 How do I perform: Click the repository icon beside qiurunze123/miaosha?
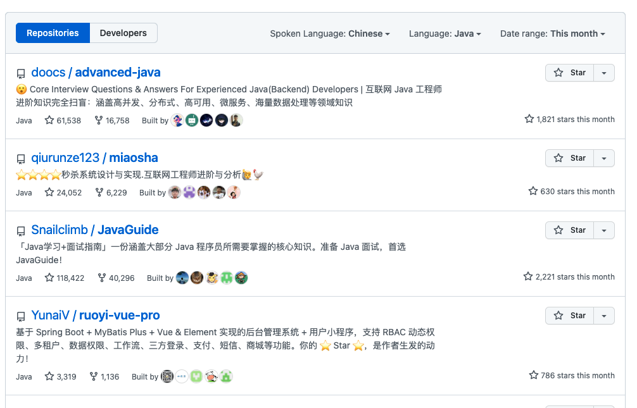pyautogui.click(x=21, y=158)
